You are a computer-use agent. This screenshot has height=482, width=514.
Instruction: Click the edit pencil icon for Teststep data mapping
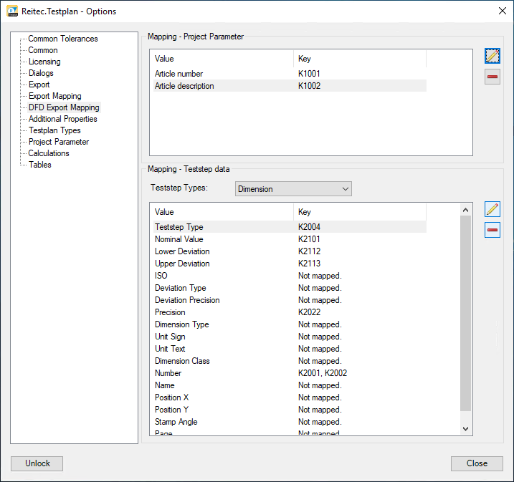(492, 209)
